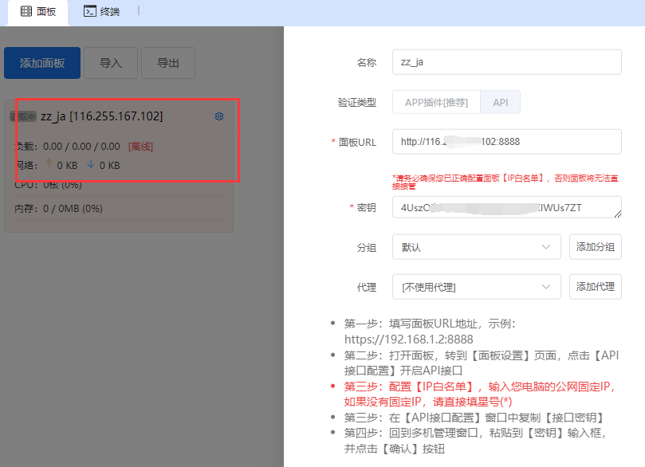
Task: Switch to the 面板 tab
Action: click(x=38, y=12)
